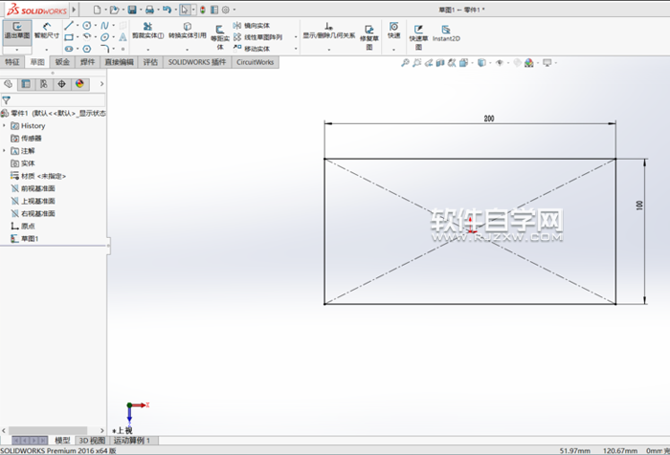
Task: Click the Save icon
Action: (132, 10)
